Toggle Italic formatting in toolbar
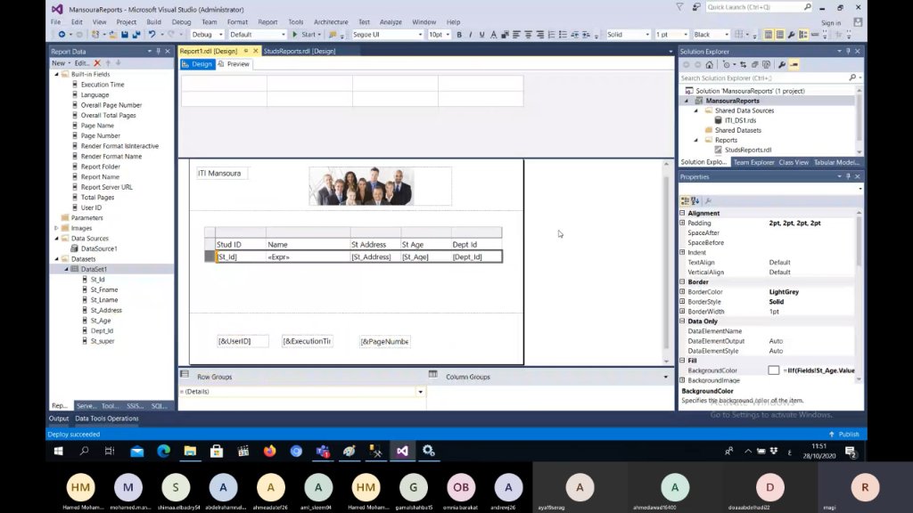913x513 pixels. coord(471,35)
